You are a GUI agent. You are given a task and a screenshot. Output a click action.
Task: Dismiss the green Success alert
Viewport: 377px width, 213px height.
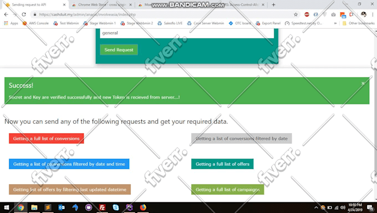click(363, 83)
